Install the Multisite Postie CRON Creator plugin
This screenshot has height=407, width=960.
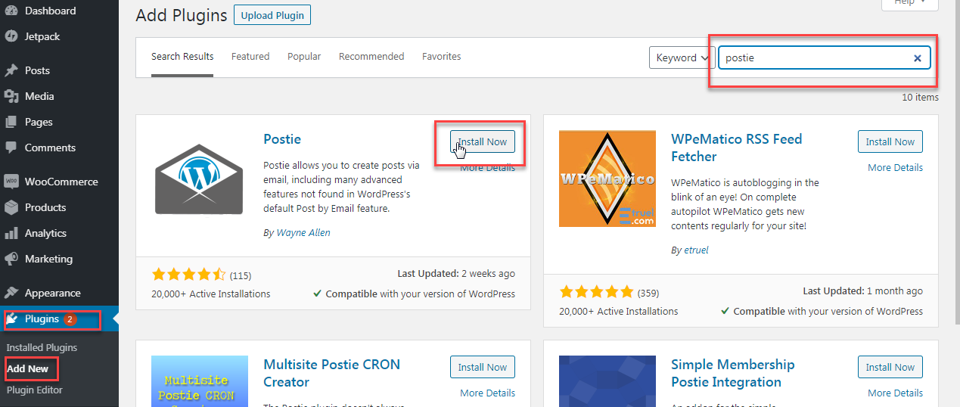483,367
